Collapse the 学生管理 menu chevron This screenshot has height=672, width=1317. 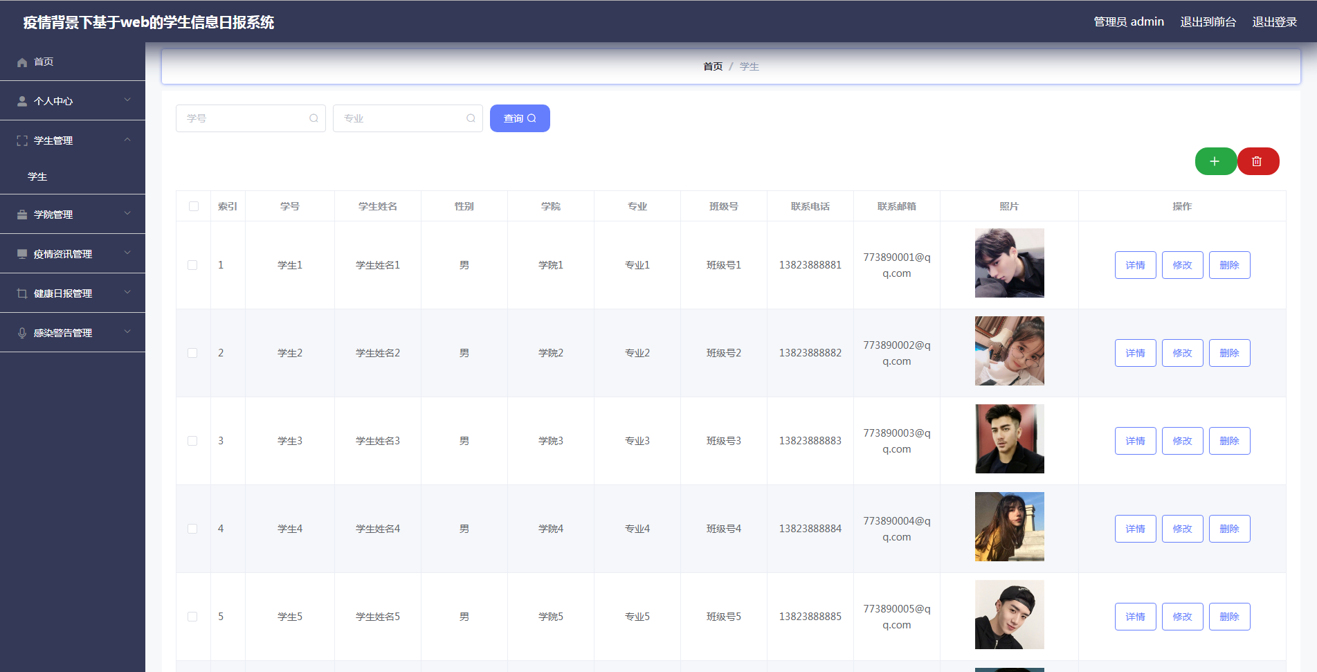click(x=127, y=139)
